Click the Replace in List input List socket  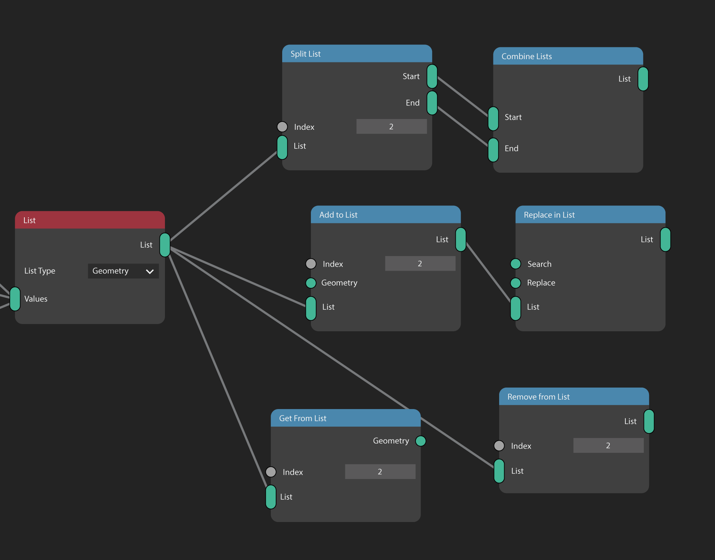516,308
